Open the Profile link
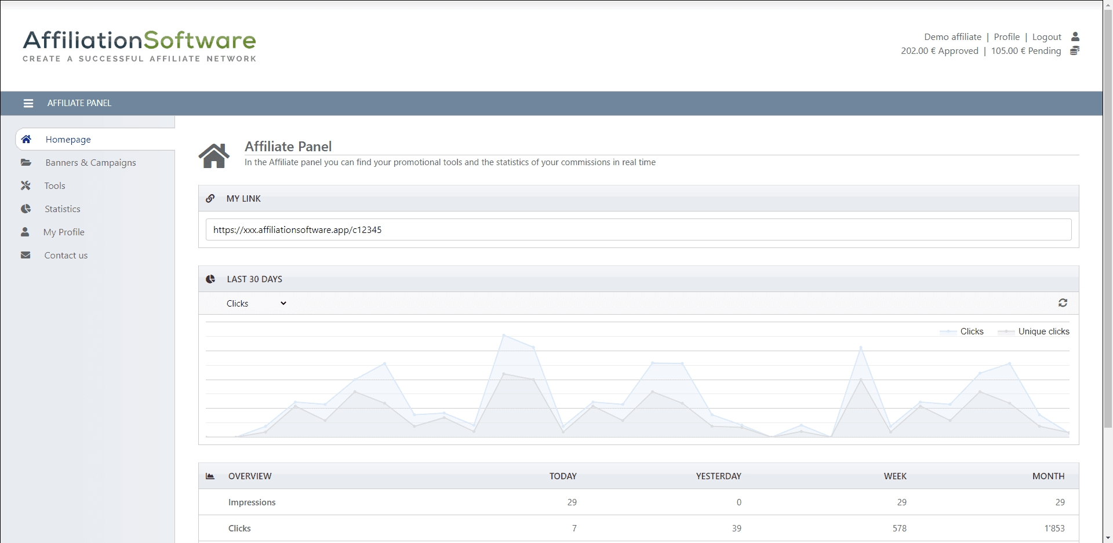 [1006, 37]
